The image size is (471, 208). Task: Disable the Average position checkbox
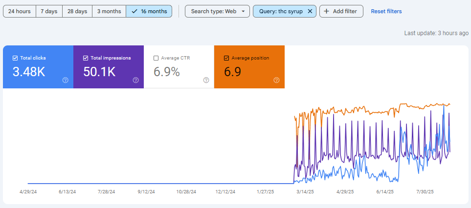(x=226, y=58)
